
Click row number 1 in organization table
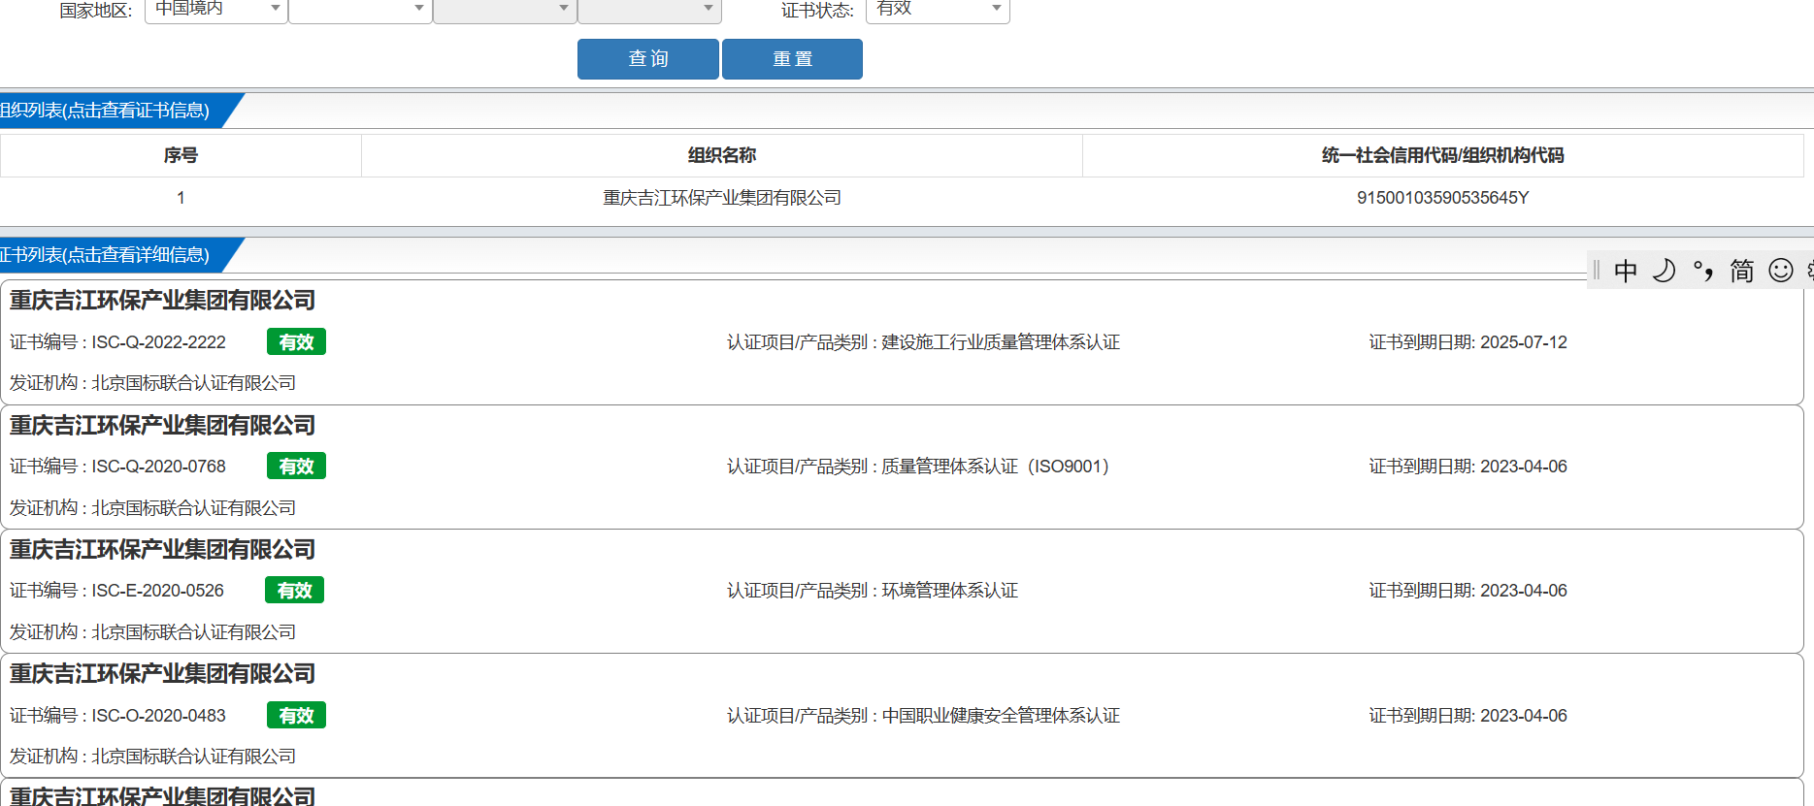pos(181,198)
